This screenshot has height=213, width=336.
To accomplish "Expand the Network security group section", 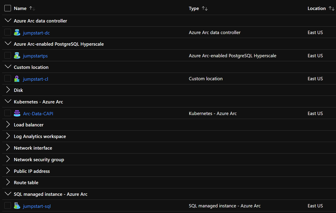I will point(8,159).
